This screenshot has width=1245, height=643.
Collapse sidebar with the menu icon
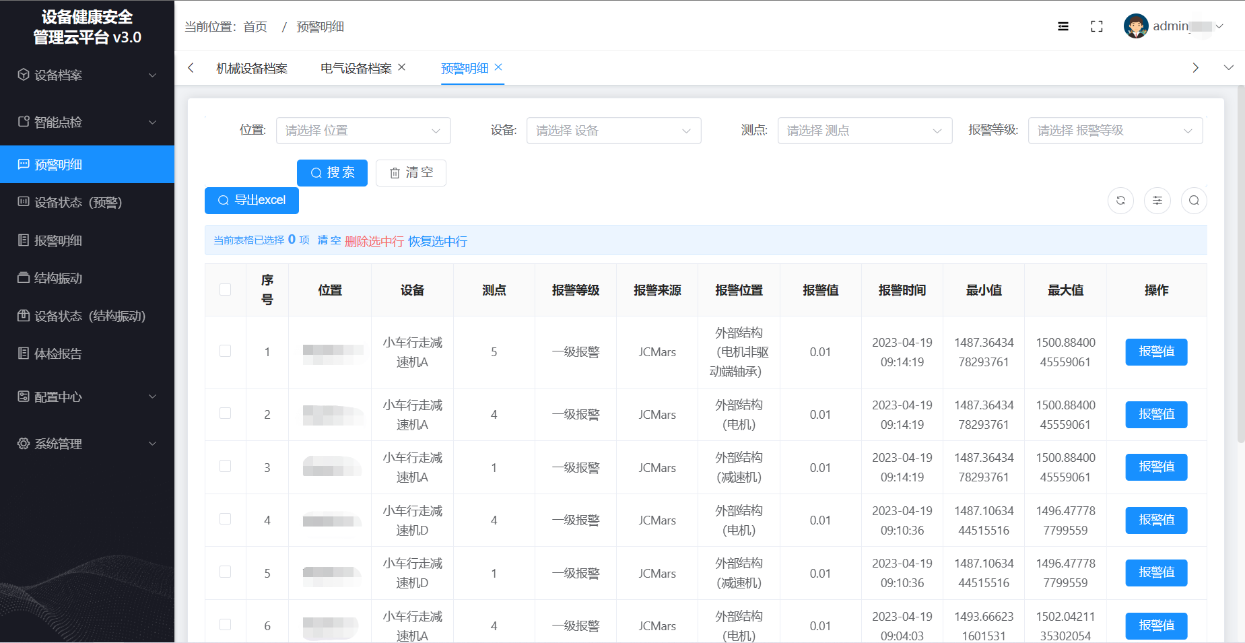click(1063, 26)
